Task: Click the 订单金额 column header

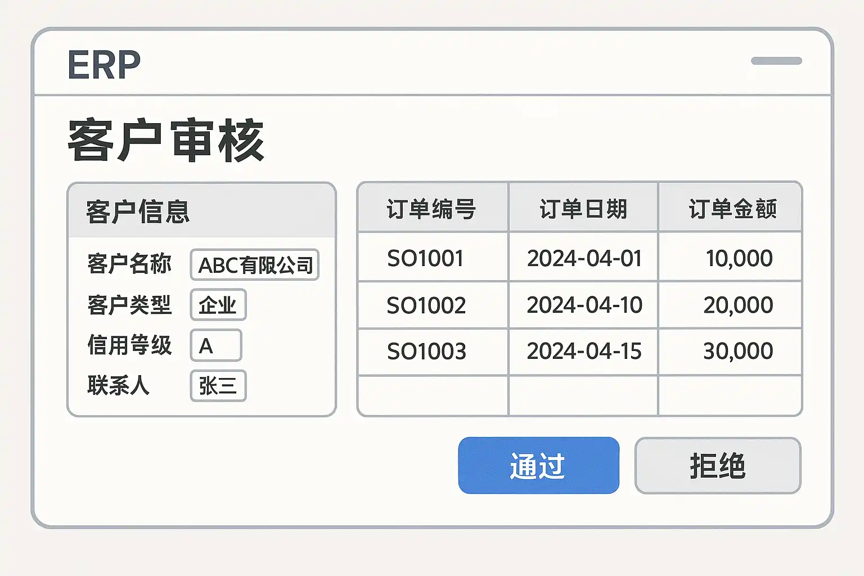Action: (732, 209)
